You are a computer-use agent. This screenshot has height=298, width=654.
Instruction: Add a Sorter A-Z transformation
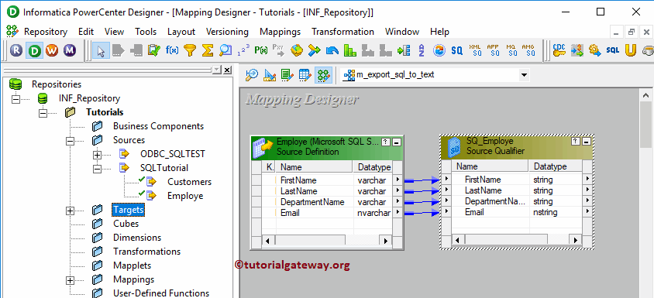422,50
